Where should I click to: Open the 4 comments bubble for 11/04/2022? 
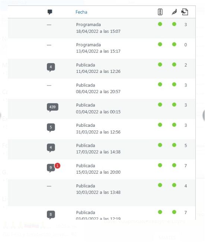click(x=51, y=67)
